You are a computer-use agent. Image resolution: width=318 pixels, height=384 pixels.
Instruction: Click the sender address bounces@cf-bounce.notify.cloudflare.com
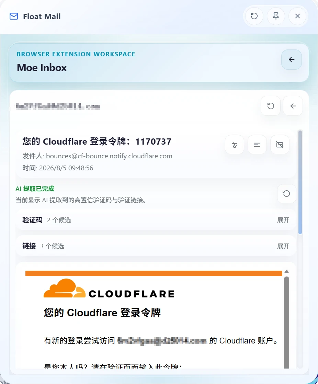pyautogui.click(x=109, y=156)
